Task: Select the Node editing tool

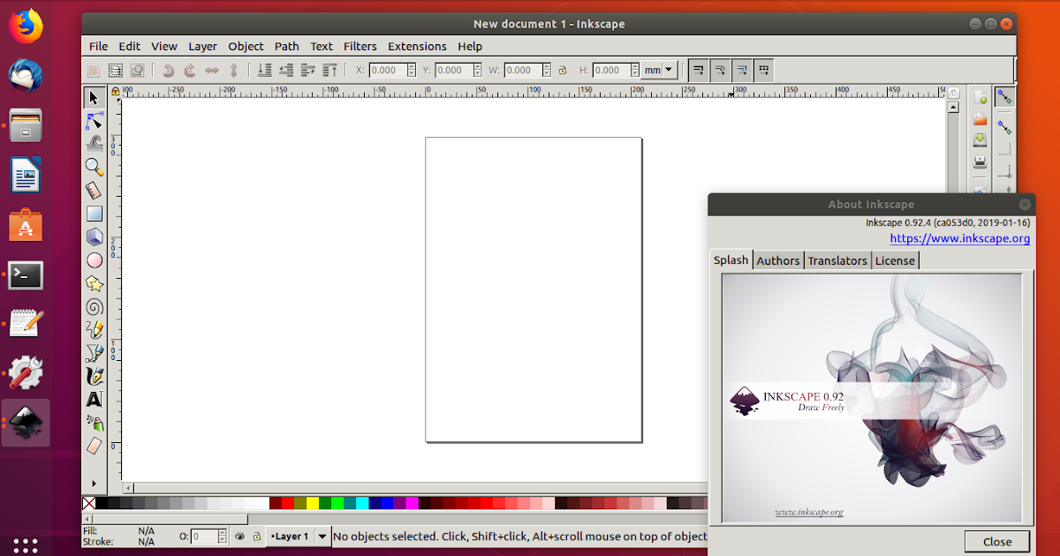Action: click(94, 120)
